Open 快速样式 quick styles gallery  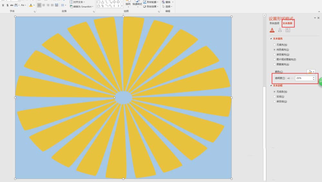pos(137,3)
